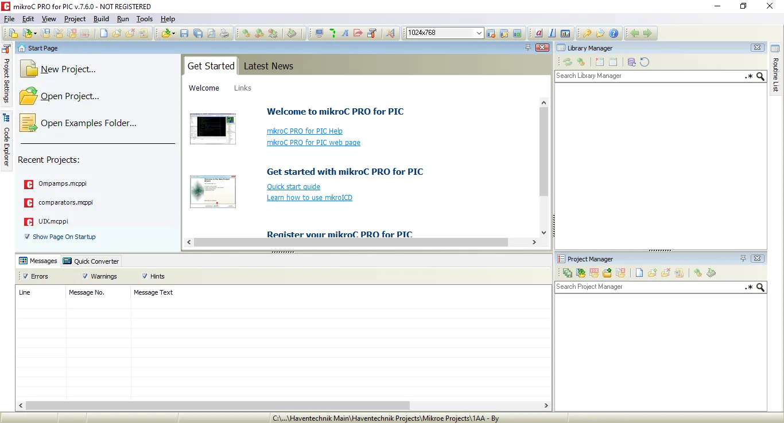Click the blank new page toolbar icon
The image size is (784, 423).
(104, 33)
